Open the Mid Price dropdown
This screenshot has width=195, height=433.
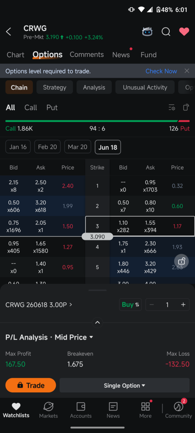coord(74,337)
